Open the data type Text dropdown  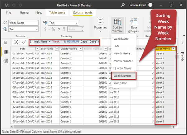[x=23, y=29]
